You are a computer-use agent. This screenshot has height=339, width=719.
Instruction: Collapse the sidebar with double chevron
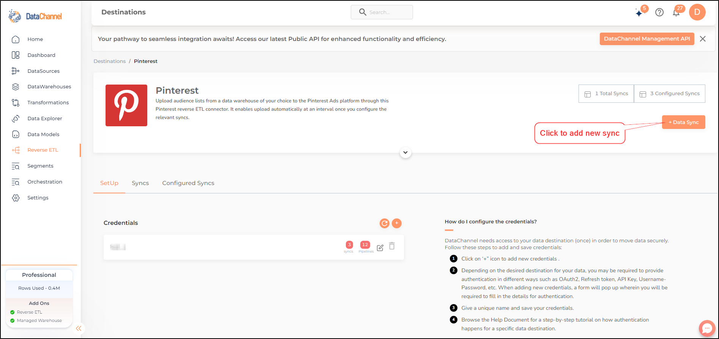click(x=79, y=328)
